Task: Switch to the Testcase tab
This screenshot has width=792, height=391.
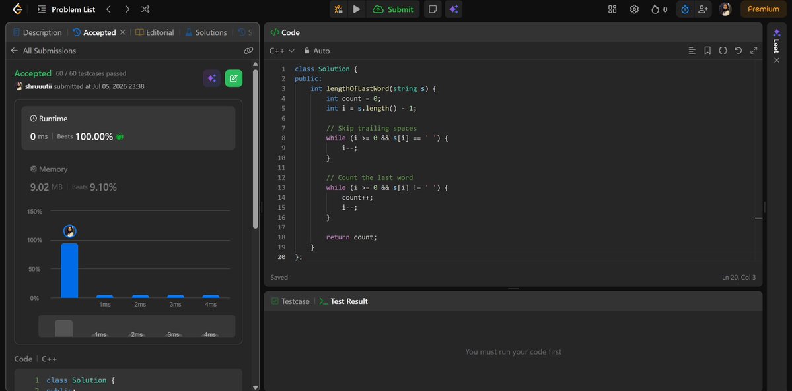Action: tap(291, 301)
